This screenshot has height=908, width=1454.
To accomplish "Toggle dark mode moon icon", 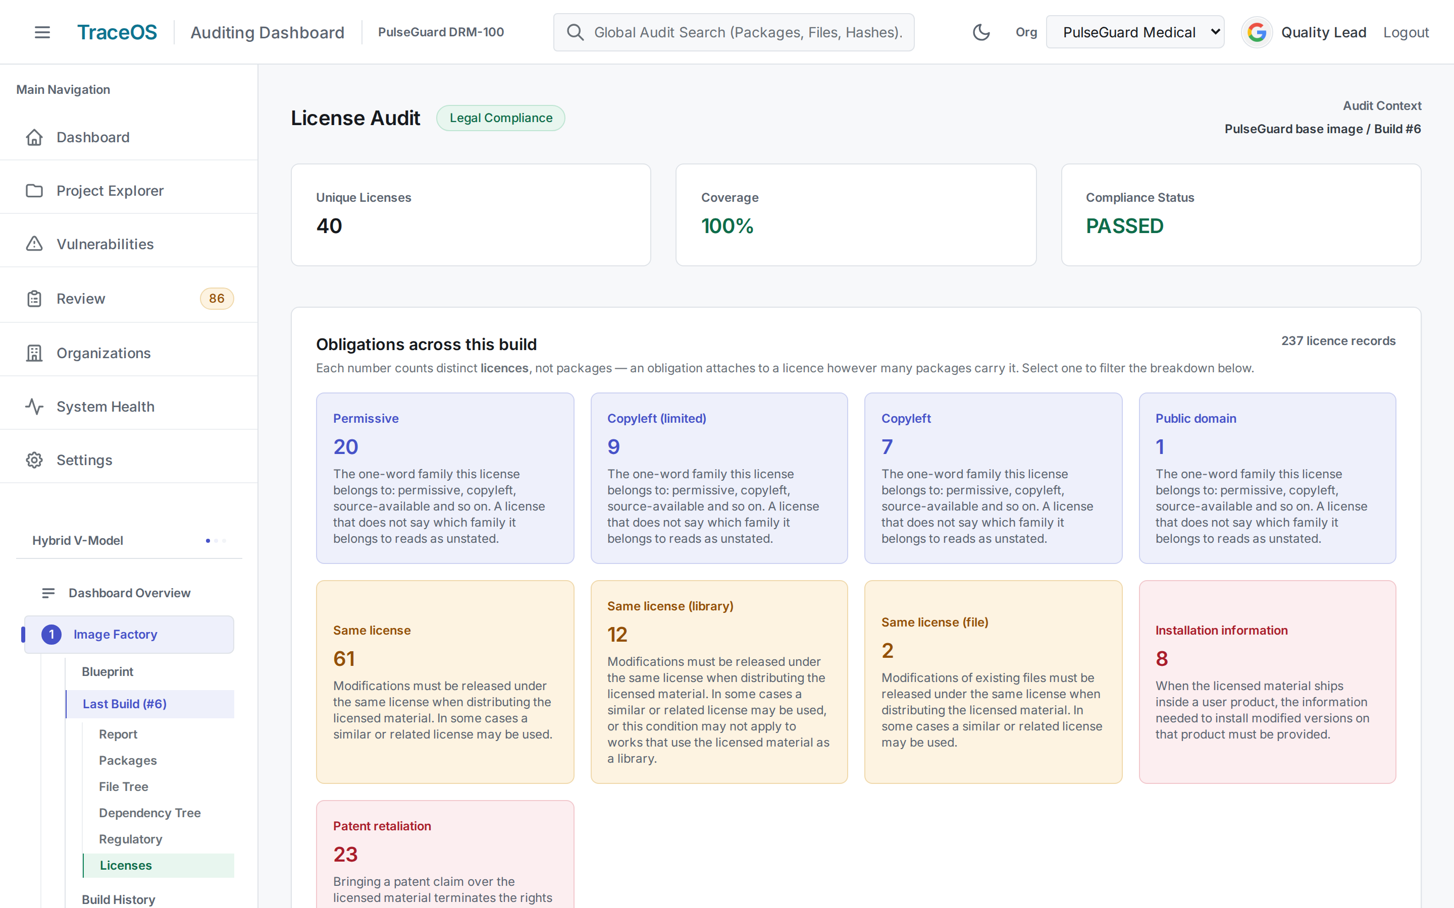I will (x=981, y=32).
